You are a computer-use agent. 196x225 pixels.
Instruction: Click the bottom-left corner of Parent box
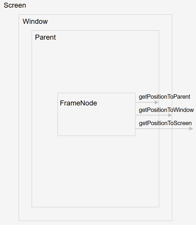point(32,207)
